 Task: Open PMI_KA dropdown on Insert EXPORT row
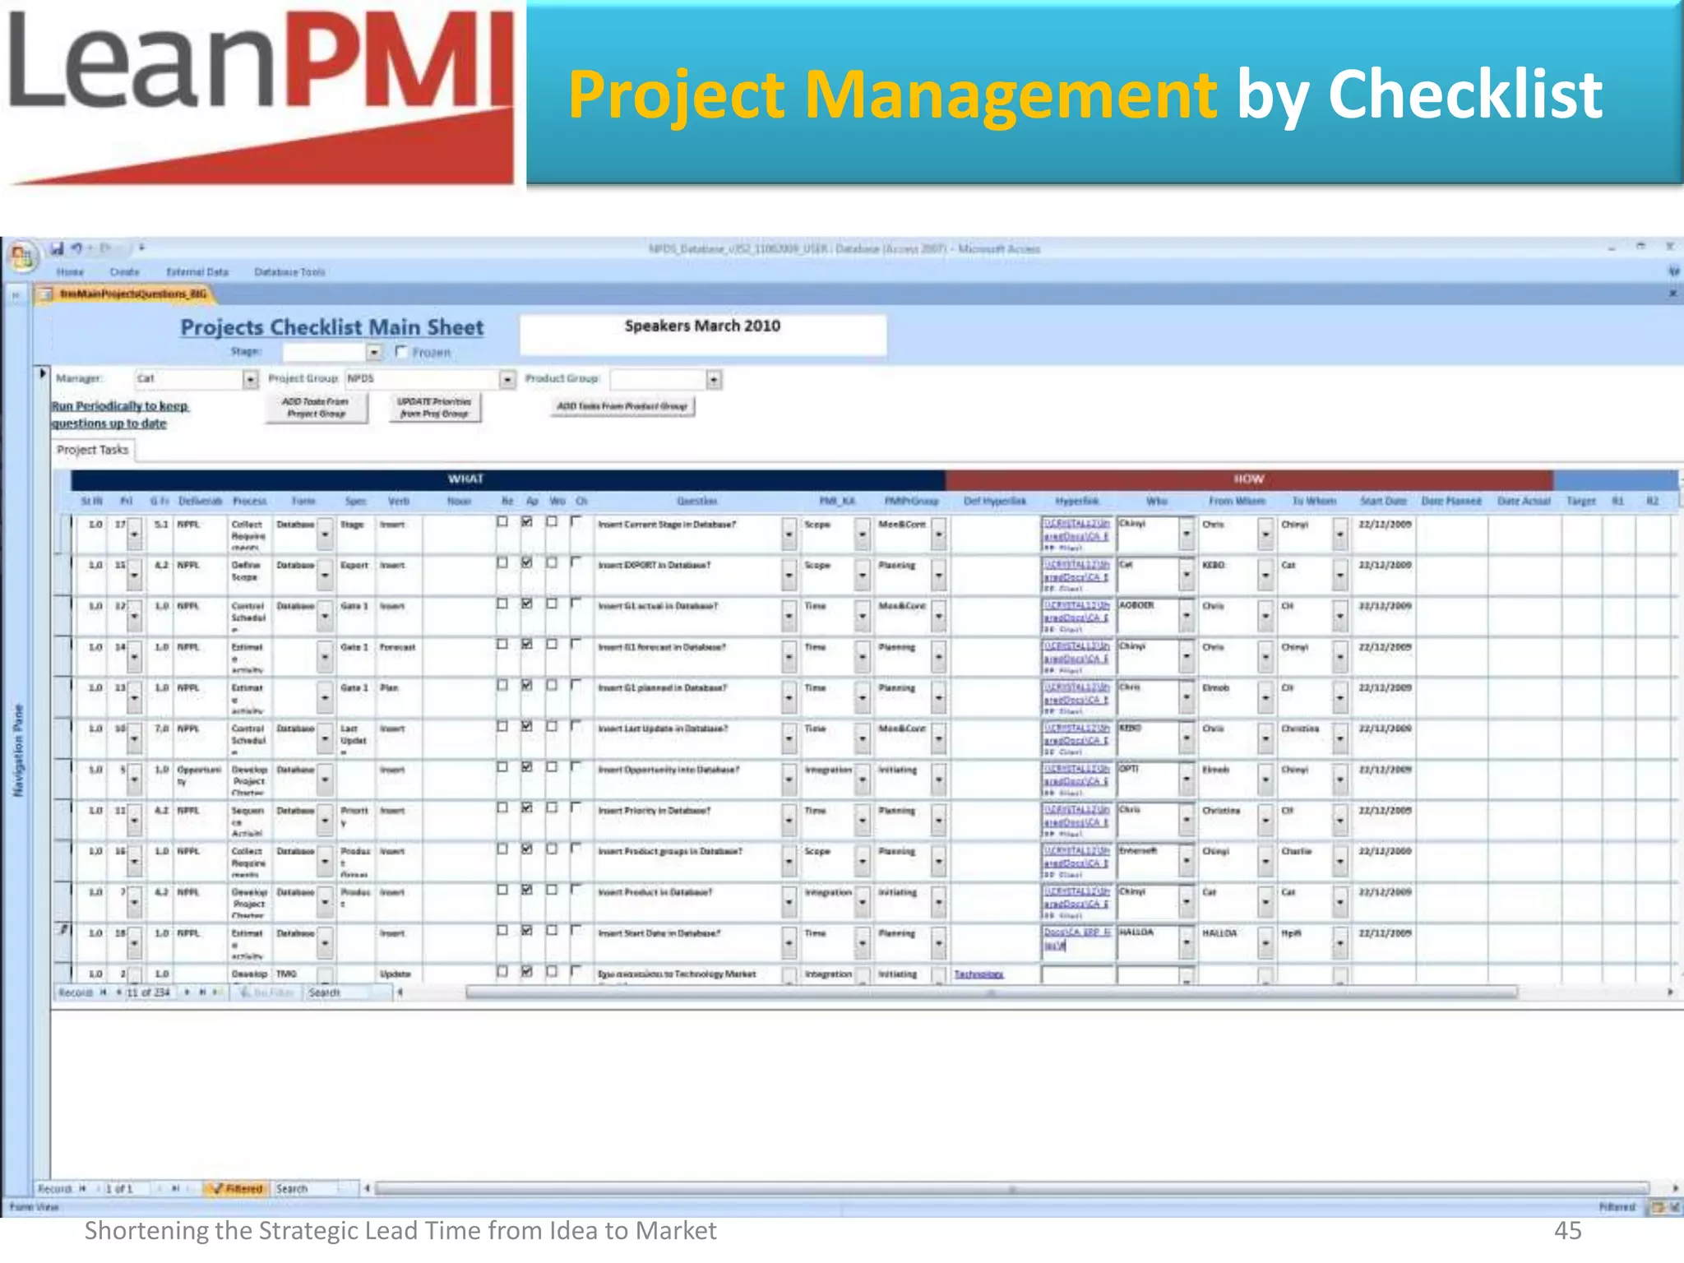pyautogui.click(x=862, y=575)
